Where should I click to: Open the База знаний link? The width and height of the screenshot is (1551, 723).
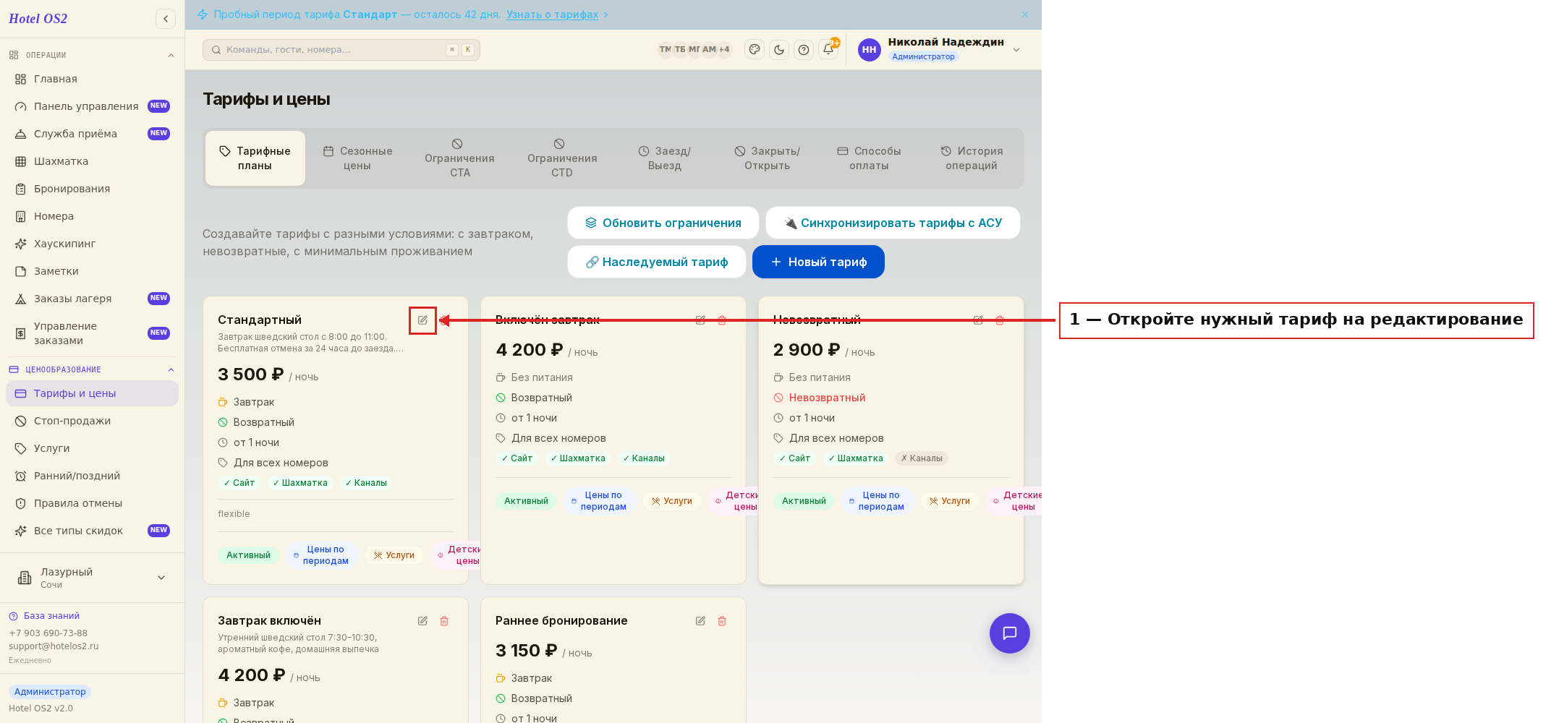[x=45, y=616]
